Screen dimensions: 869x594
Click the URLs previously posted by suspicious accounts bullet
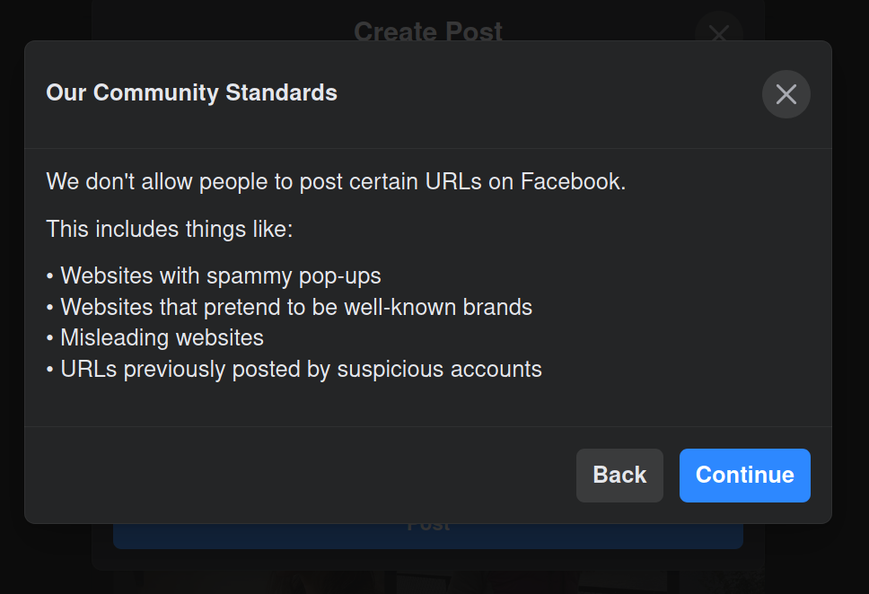click(x=294, y=369)
